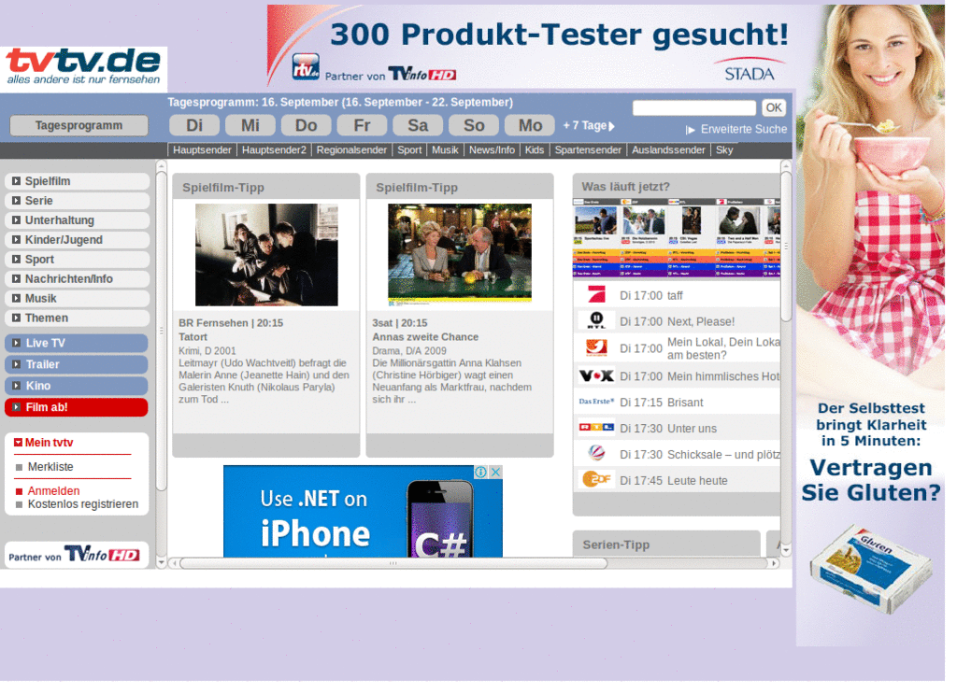Select the Sa day tab
The image size is (957, 693).
pyautogui.click(x=418, y=125)
